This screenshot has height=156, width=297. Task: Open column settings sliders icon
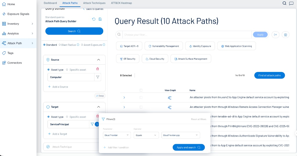click(285, 35)
